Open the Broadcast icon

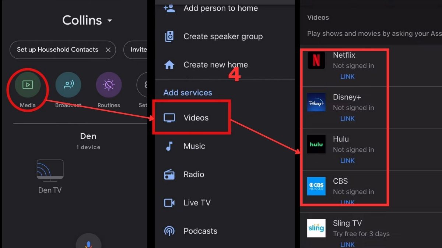(x=68, y=85)
